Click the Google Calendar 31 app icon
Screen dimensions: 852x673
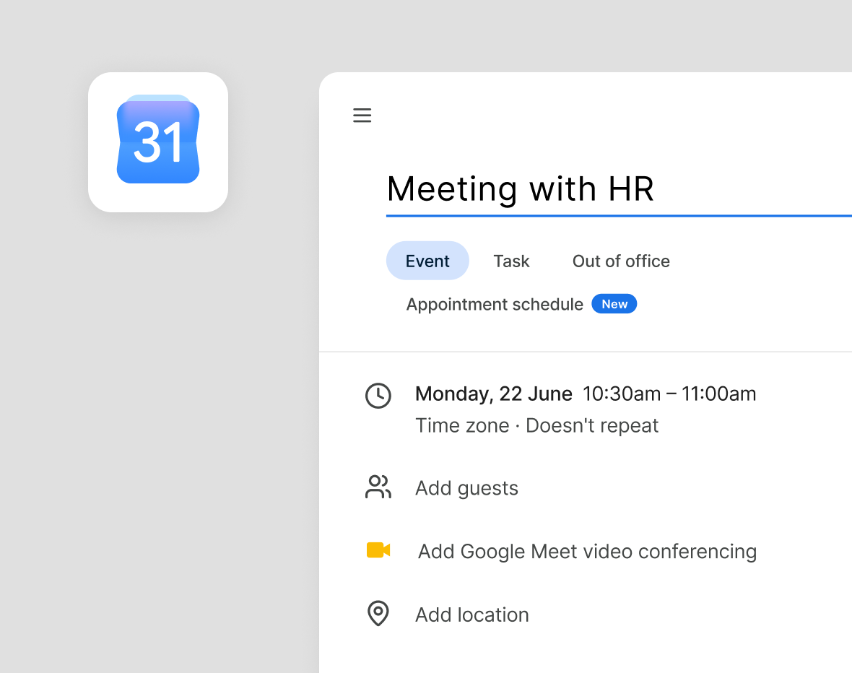click(158, 142)
